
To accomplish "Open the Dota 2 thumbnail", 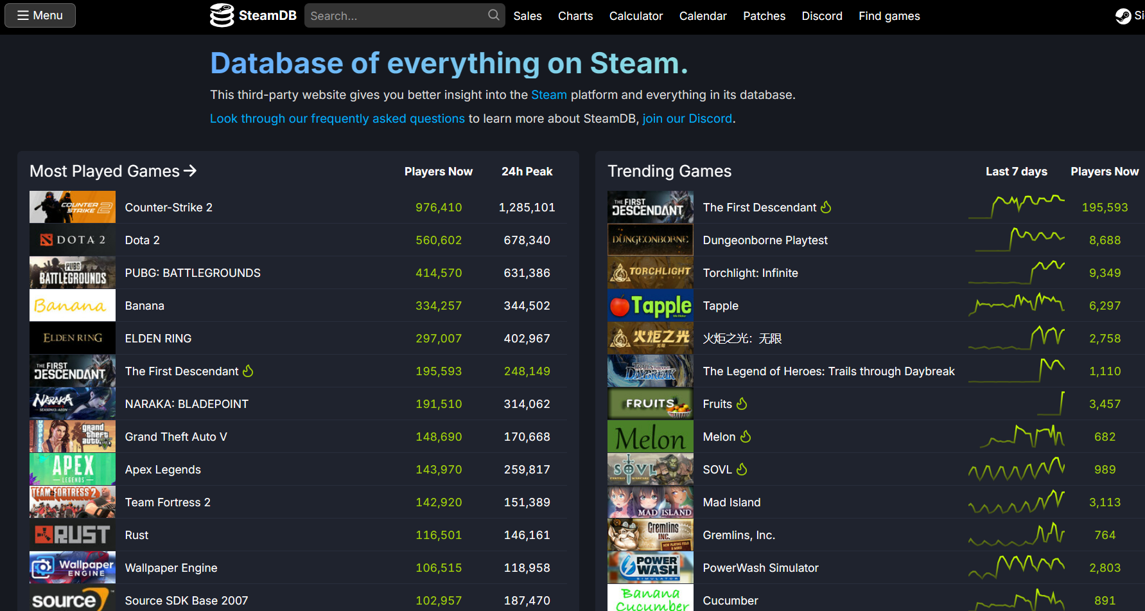I will click(x=73, y=240).
